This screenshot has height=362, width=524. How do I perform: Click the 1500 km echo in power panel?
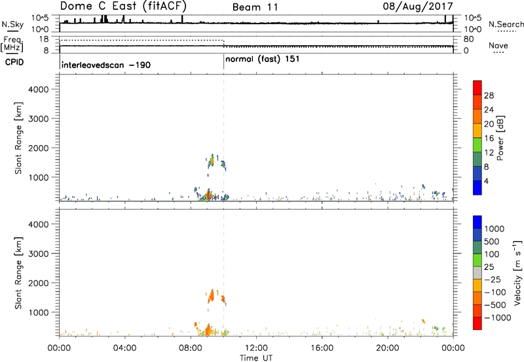(211, 161)
